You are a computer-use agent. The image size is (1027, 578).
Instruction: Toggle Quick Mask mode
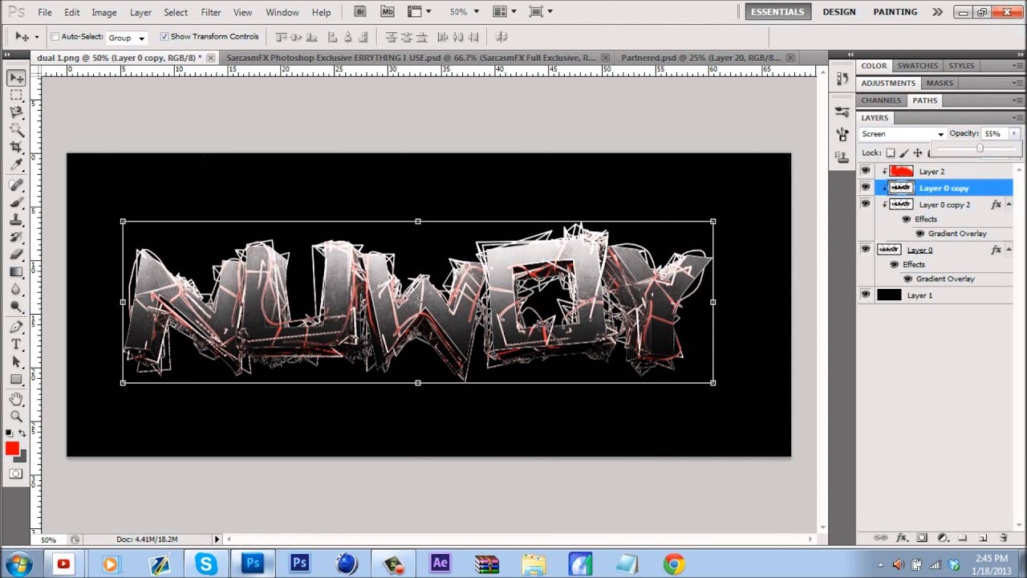point(16,474)
